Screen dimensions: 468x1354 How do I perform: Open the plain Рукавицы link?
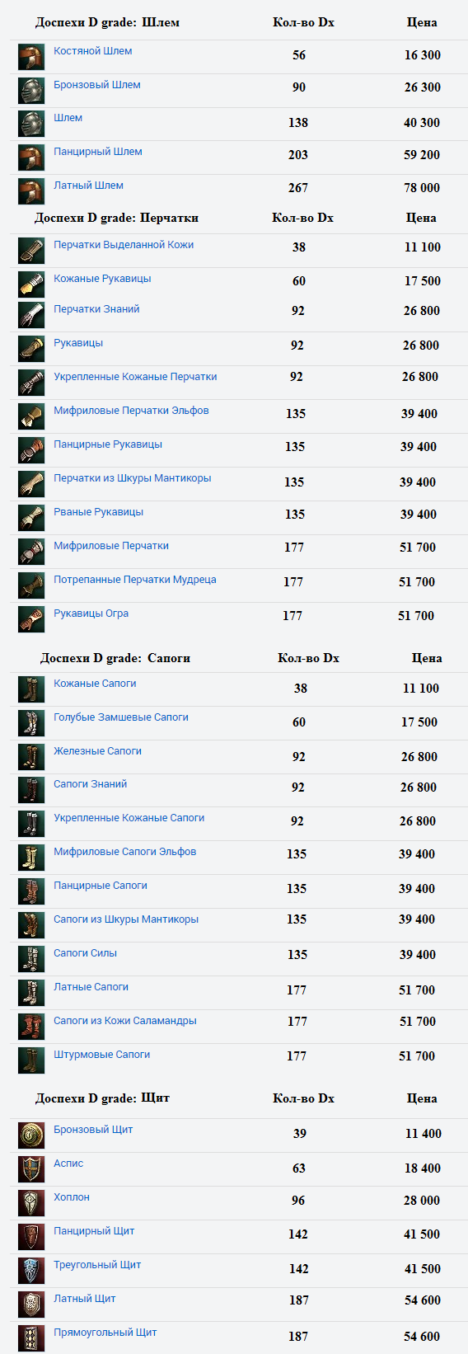78,343
